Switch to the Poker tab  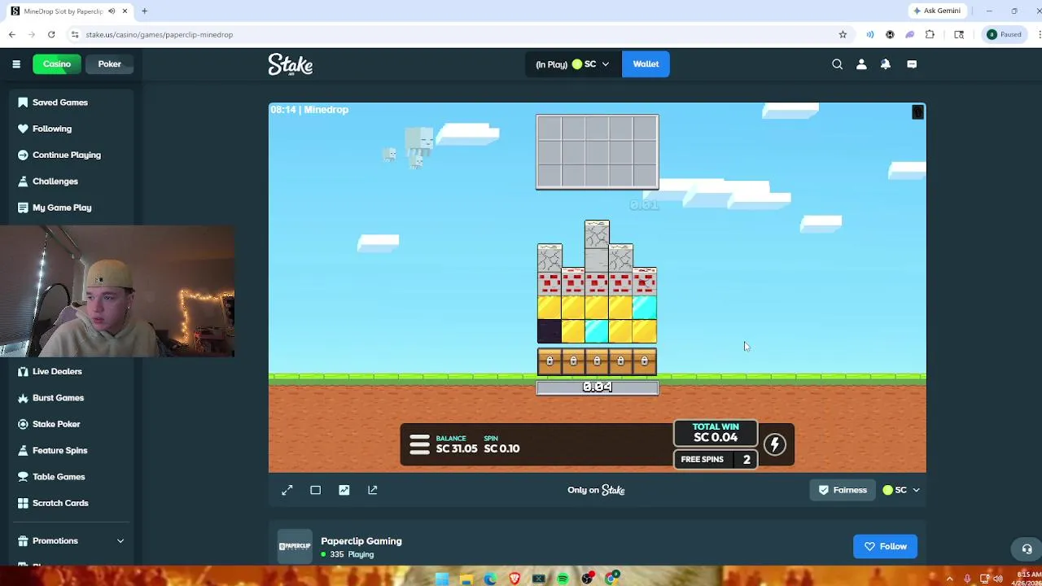(109, 64)
